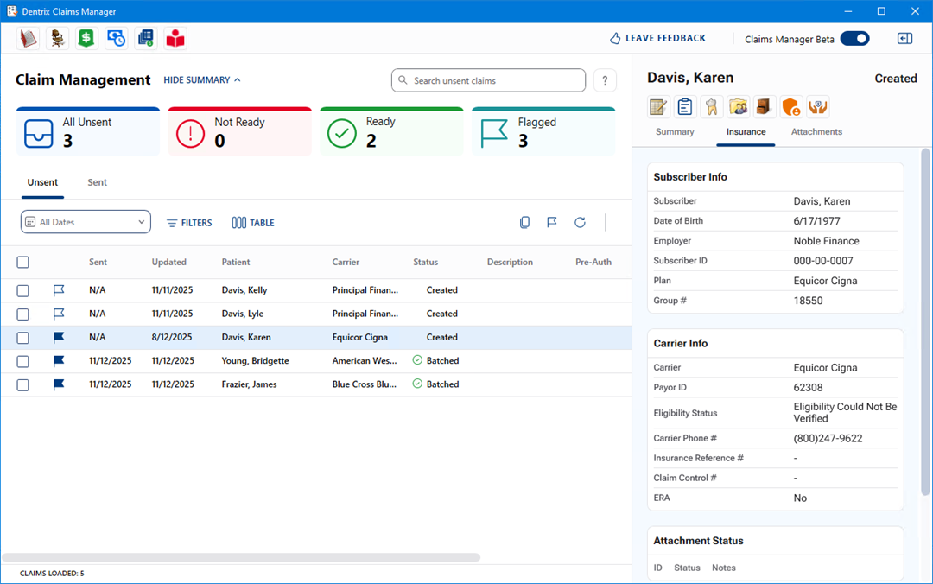
Task: Open the Filters options
Action: [x=189, y=223]
